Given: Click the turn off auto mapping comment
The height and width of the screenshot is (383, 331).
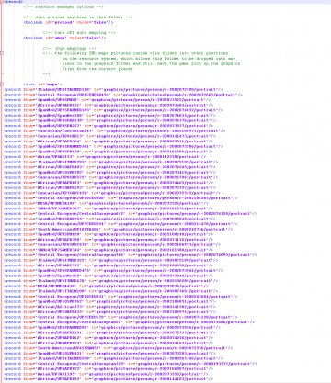Looking at the screenshot, I should (x=79, y=33).
